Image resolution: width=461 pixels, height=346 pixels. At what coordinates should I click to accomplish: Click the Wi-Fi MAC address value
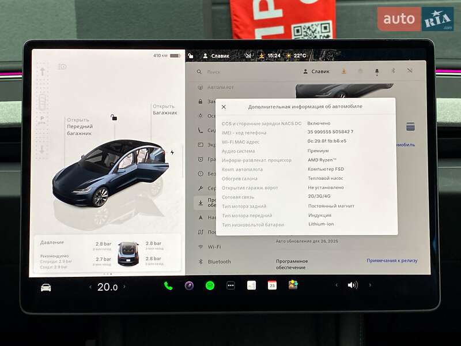327,141
